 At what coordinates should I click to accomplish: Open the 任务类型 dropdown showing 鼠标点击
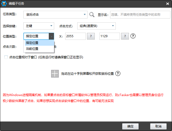(x=55, y=15)
